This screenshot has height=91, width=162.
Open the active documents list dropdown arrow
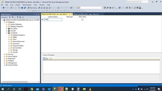click(161, 14)
